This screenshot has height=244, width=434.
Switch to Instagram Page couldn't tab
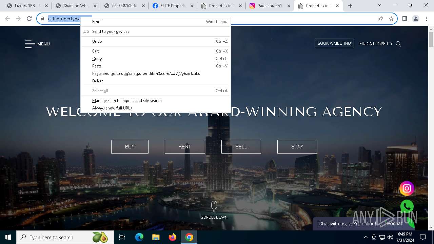(270, 6)
